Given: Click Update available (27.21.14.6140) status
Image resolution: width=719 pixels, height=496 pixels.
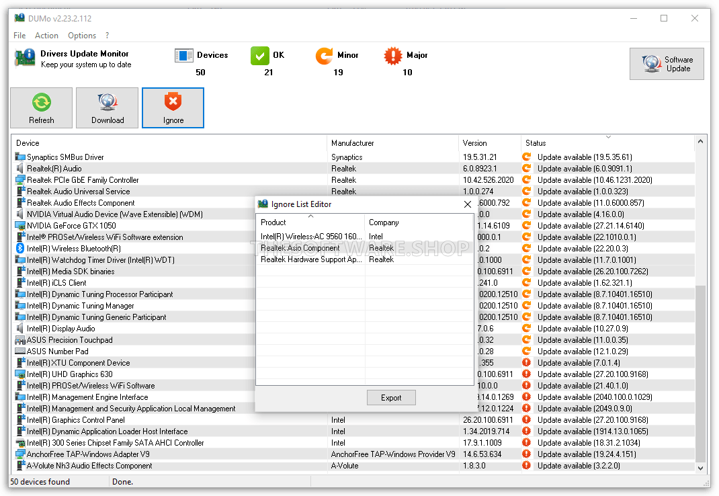Looking at the screenshot, I should (591, 225).
